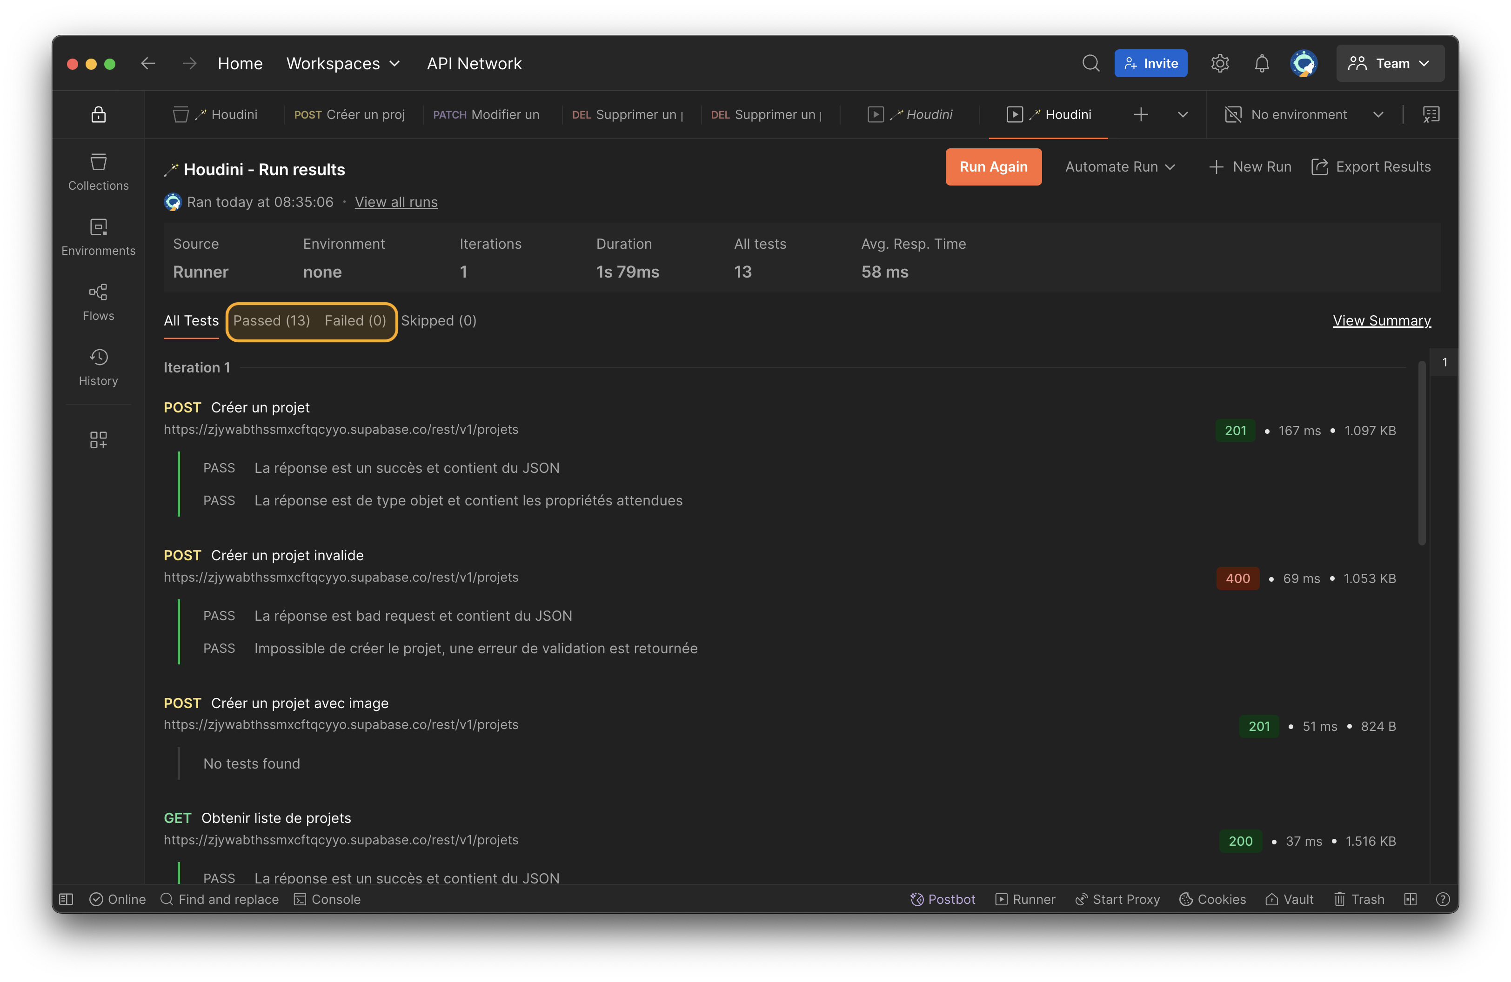This screenshot has width=1511, height=982.
Task: Open help question mark icon
Action: pos(1443,900)
